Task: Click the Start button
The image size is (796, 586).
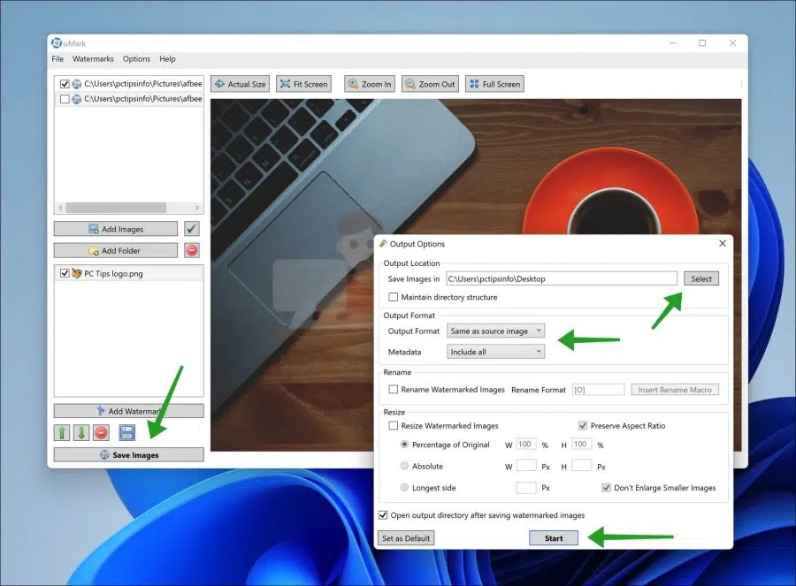Action: point(554,537)
